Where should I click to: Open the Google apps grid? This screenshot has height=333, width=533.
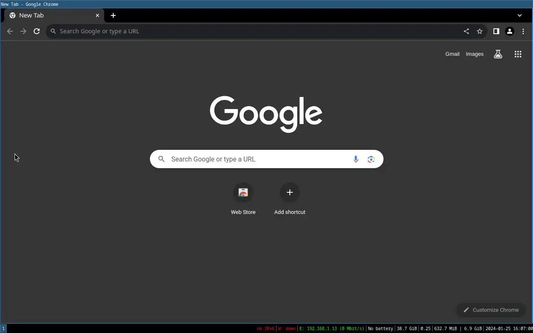coord(518,54)
